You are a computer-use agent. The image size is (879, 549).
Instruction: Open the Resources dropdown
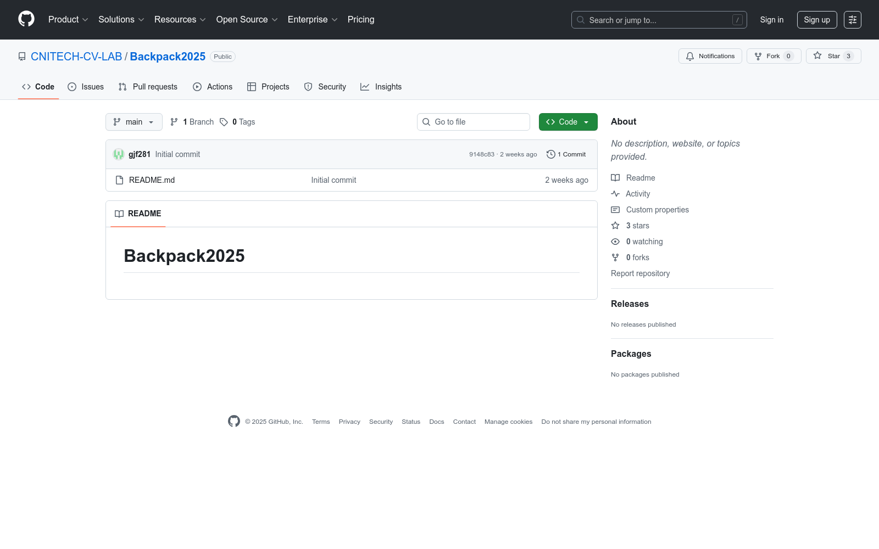pos(180,20)
